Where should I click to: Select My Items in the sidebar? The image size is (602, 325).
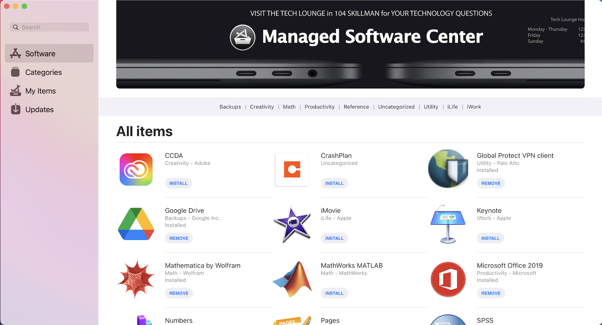pos(49,91)
